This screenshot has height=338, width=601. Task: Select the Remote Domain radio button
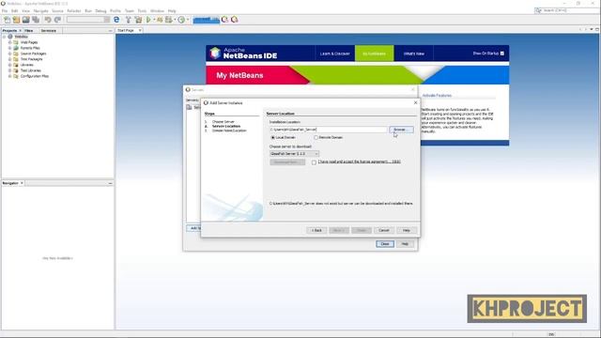(x=316, y=137)
